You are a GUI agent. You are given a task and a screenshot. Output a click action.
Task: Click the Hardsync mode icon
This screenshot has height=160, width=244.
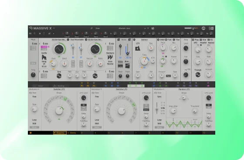point(110,57)
